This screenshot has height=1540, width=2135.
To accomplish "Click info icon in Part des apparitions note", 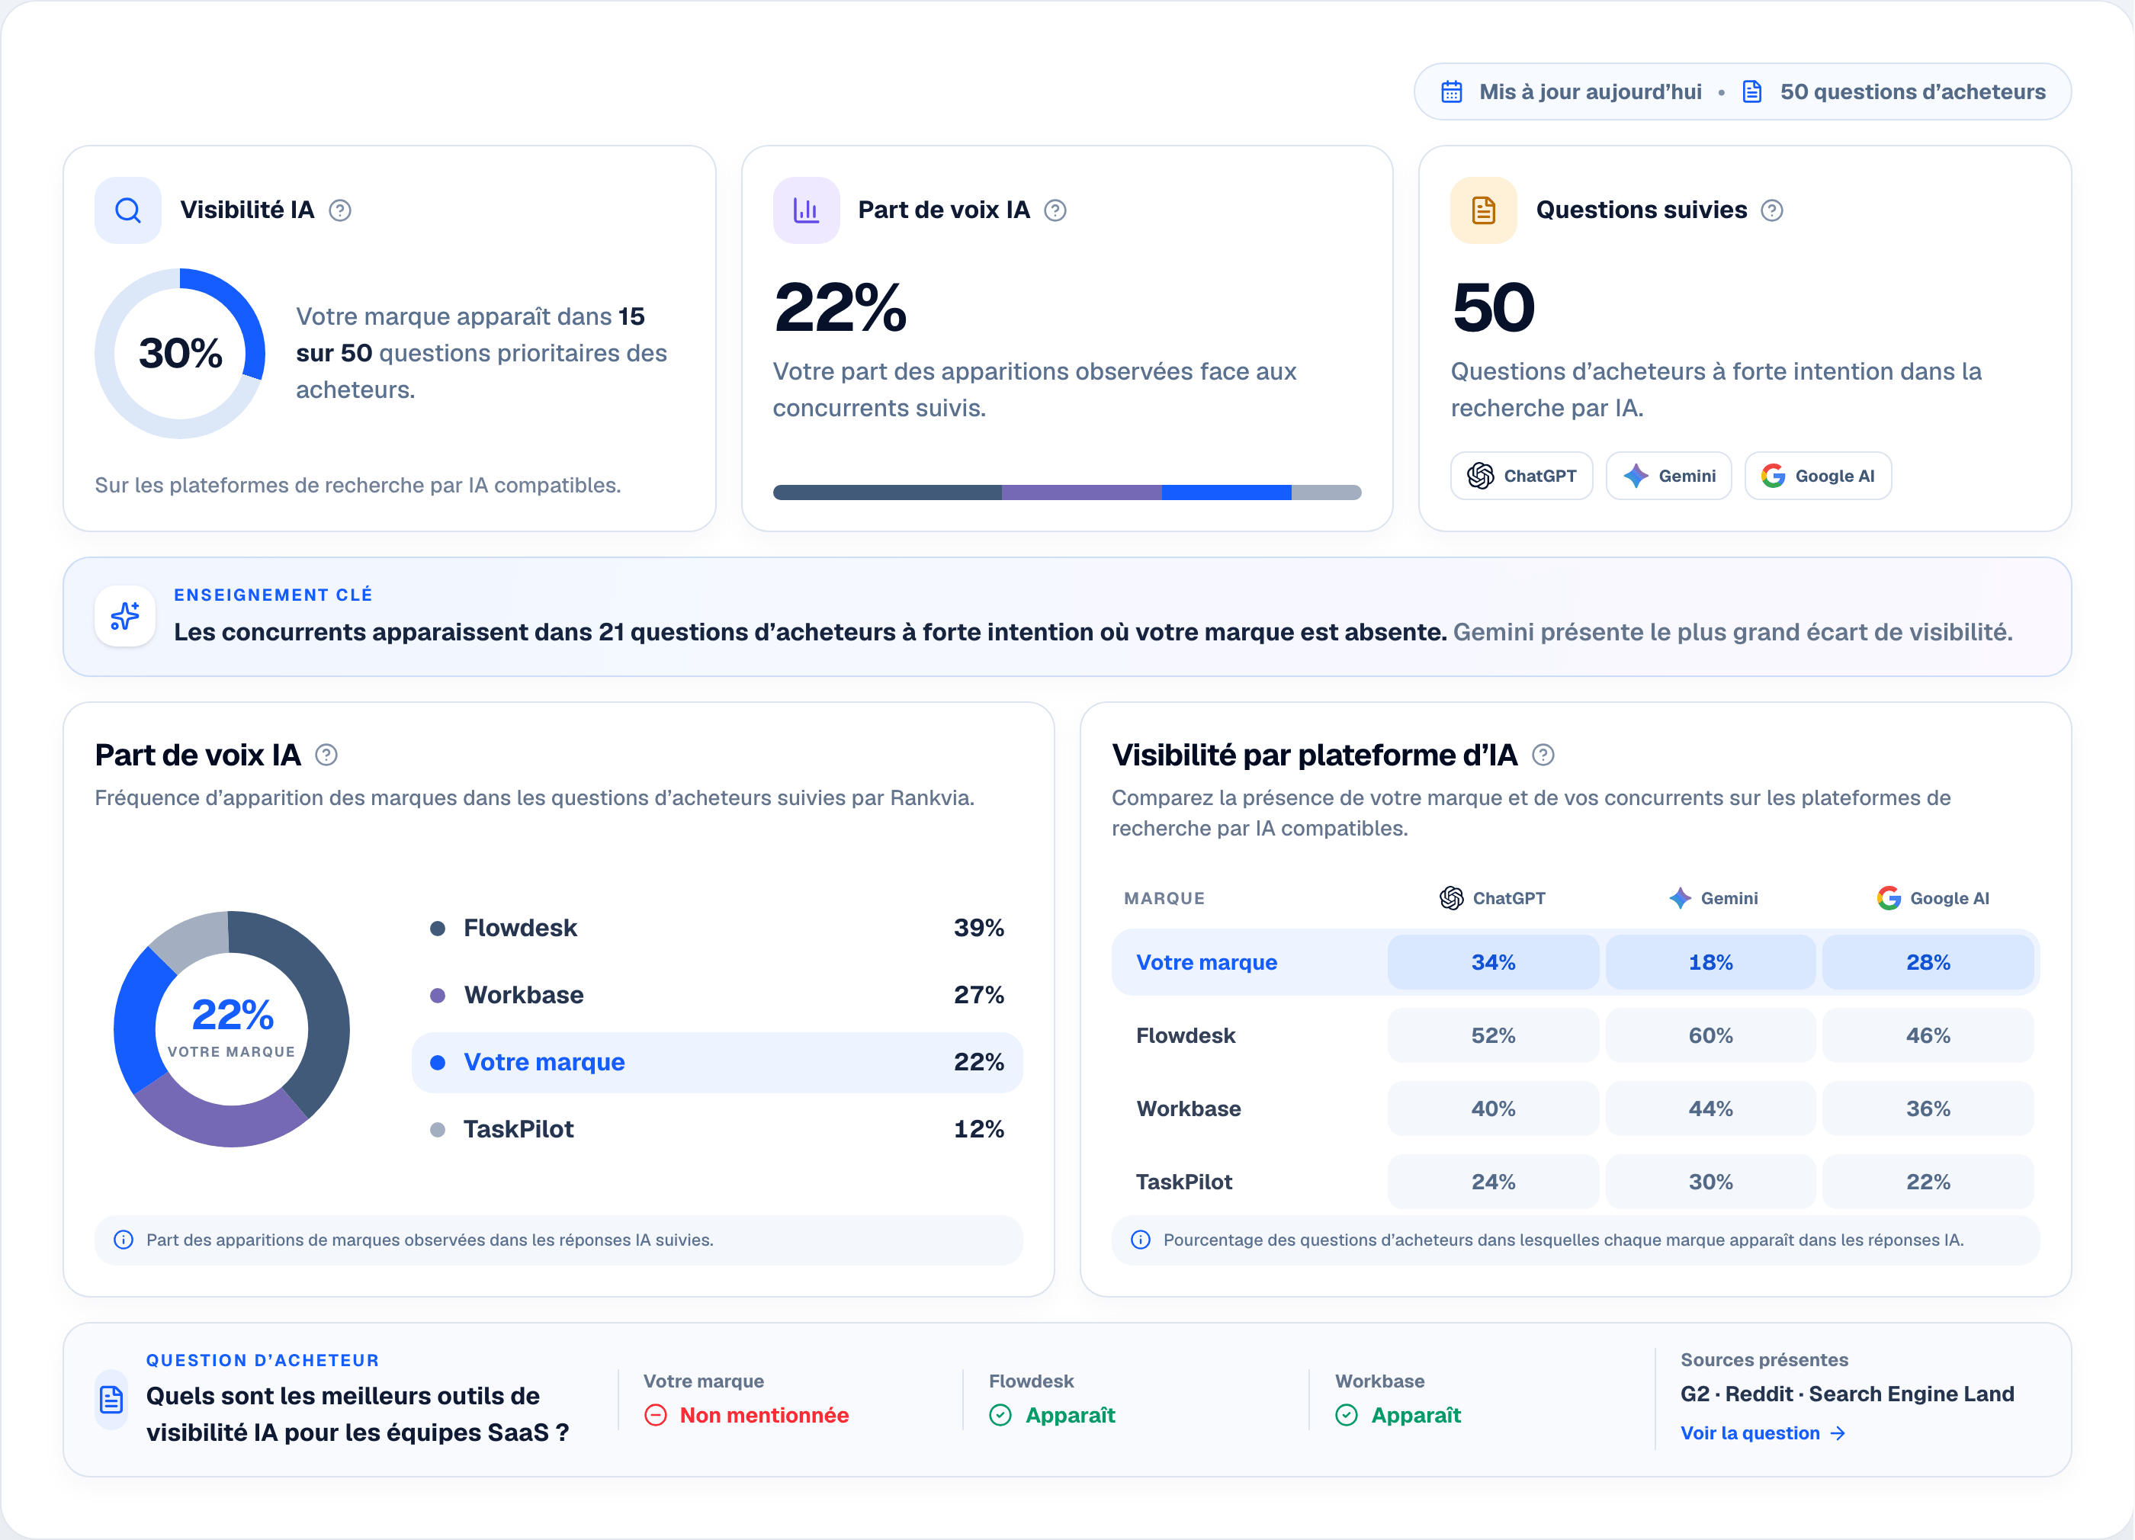I will point(124,1240).
